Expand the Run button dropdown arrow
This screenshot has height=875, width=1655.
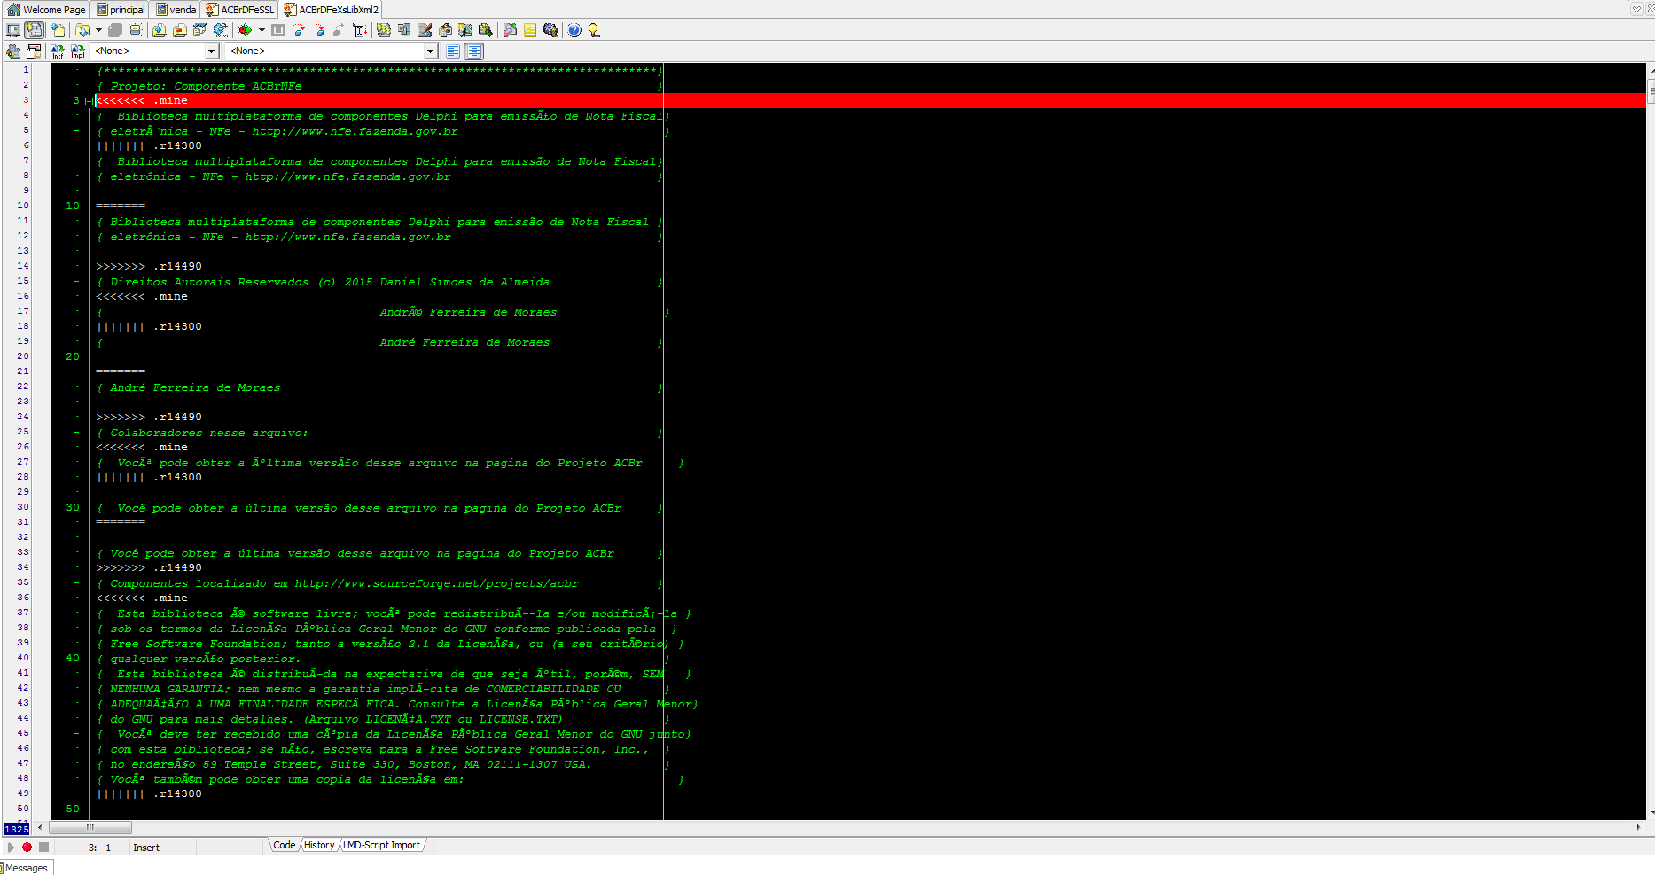[x=262, y=30]
